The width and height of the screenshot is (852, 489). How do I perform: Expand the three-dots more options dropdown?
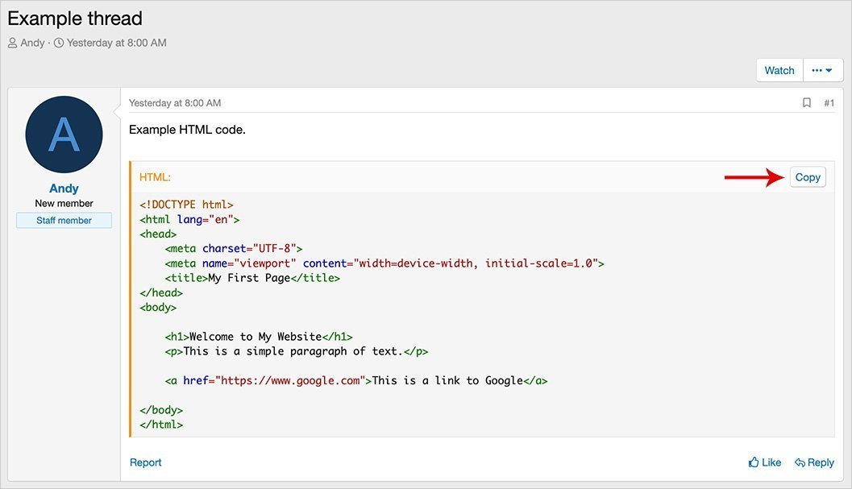[x=821, y=71]
